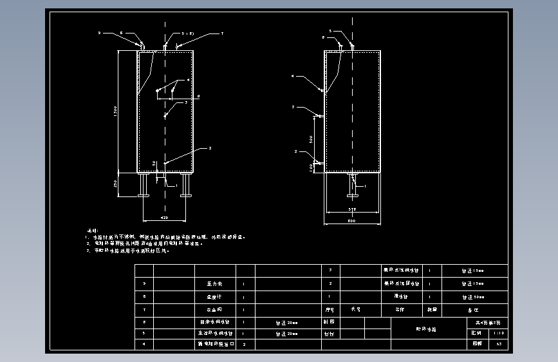Screen dimensions: 558x362
Task: Select the "集热系统供水管" entry
Action: coord(401,271)
